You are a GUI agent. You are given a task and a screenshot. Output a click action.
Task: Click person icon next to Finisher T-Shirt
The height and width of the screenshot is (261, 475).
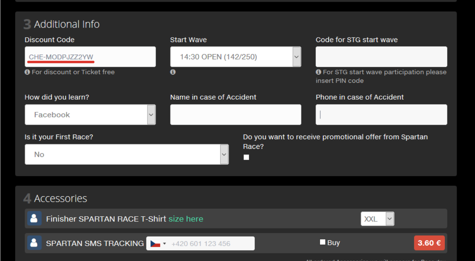[x=34, y=219]
